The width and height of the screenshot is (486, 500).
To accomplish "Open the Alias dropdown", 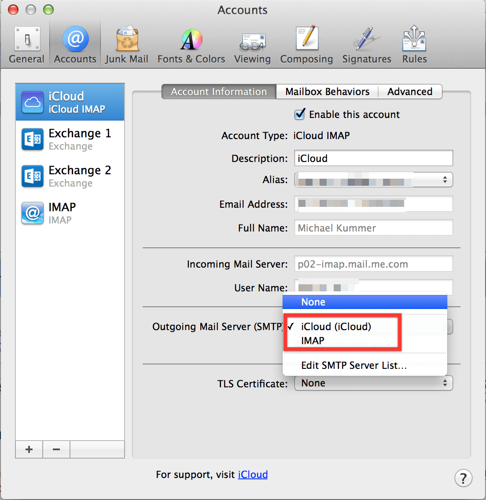I will coord(373,180).
